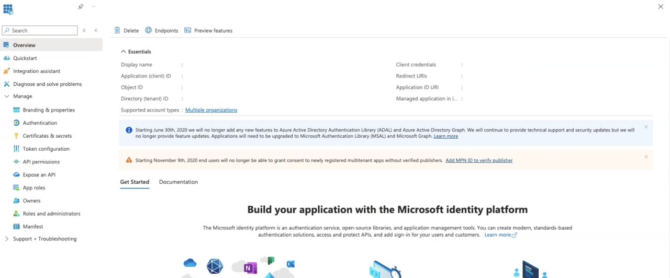
Task: Click the Application ID URI label
Action: tap(417, 87)
